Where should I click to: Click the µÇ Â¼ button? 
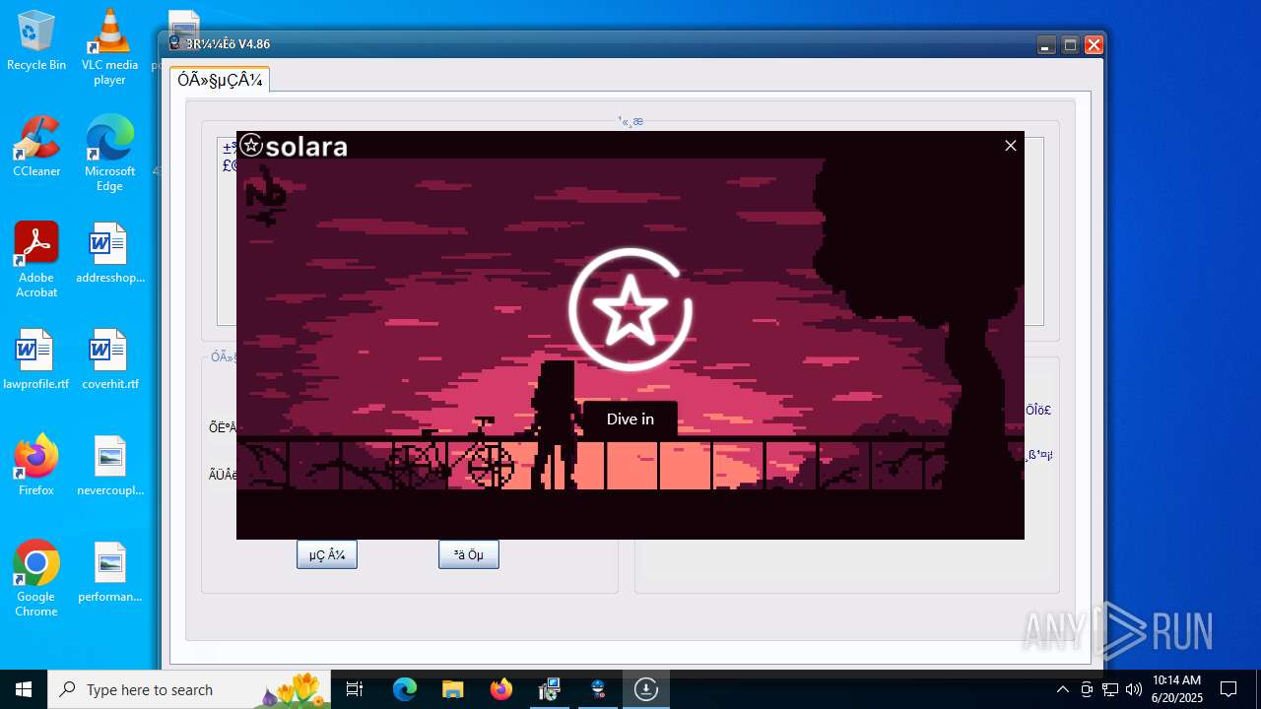(x=327, y=554)
